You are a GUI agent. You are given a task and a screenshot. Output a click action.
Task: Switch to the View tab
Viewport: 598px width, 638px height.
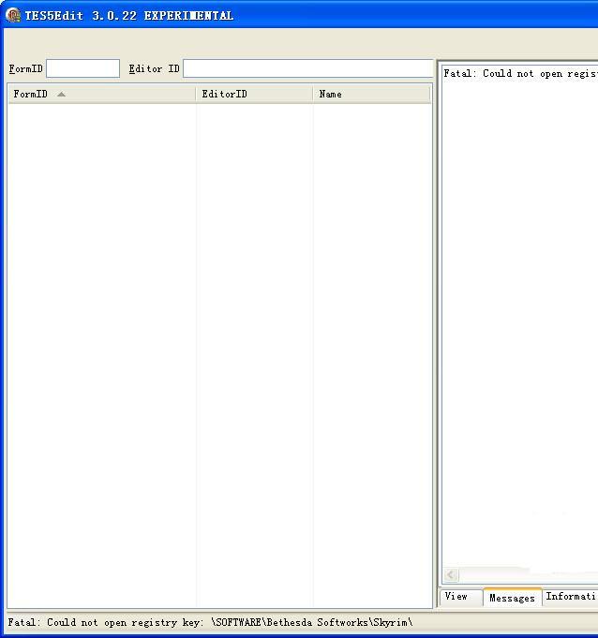(x=456, y=597)
